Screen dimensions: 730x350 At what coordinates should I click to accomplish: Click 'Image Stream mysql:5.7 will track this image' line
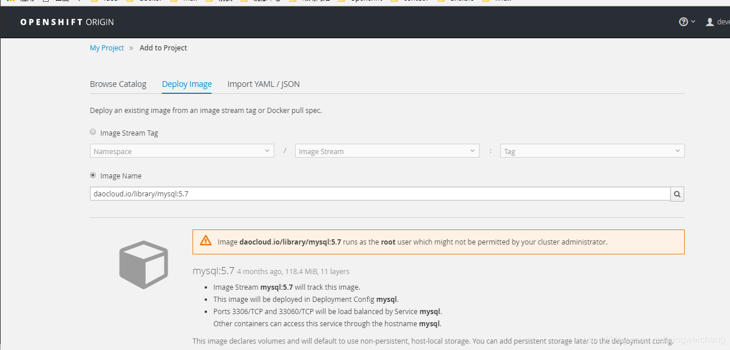[x=286, y=287]
